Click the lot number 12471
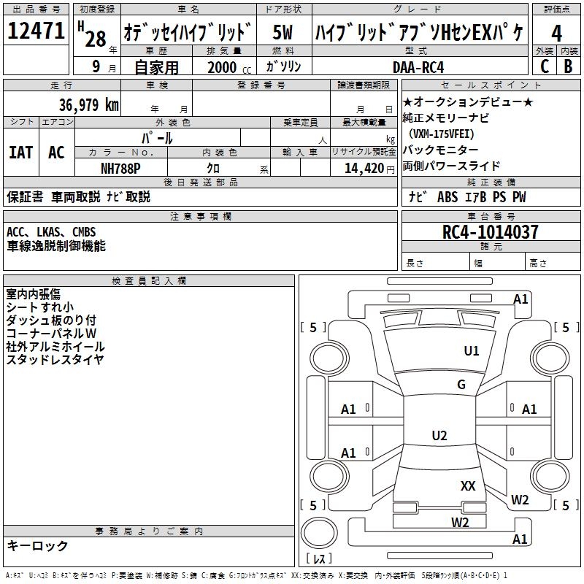This screenshot has width=584, height=584. click(x=36, y=31)
